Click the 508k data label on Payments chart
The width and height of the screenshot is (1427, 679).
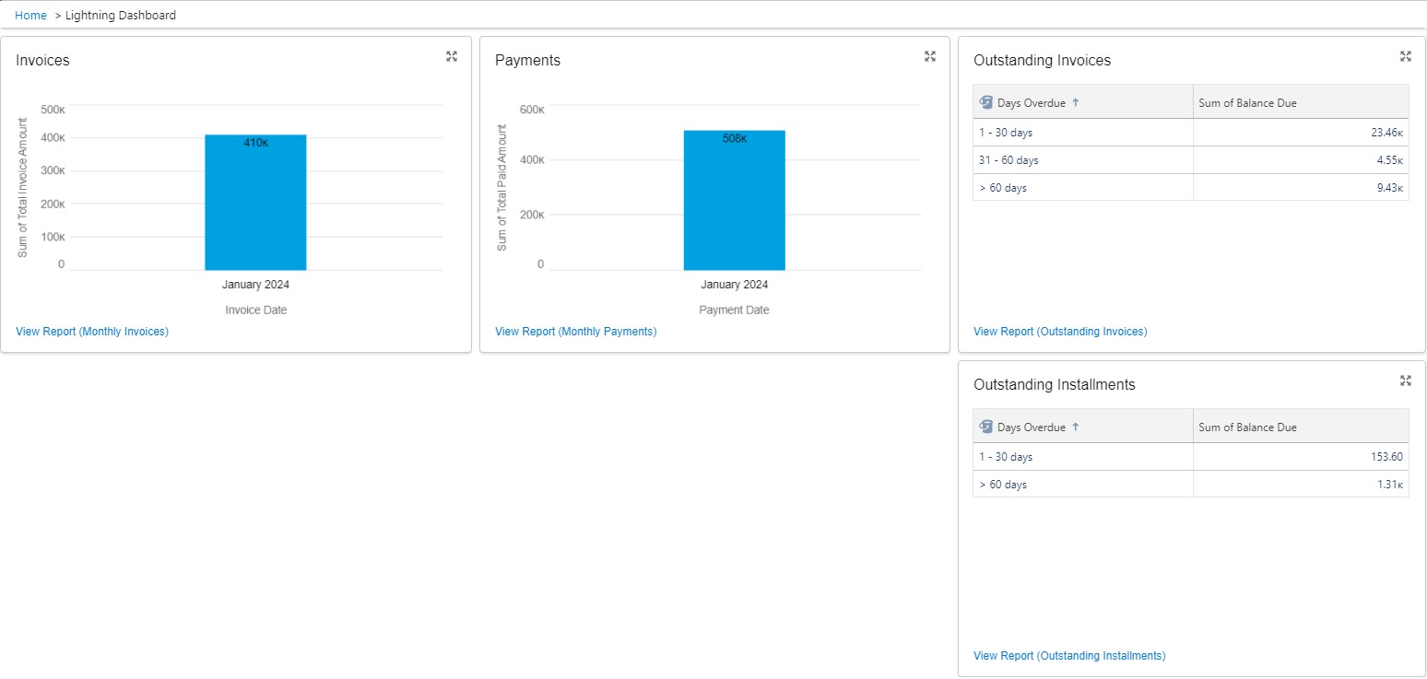[x=735, y=139]
